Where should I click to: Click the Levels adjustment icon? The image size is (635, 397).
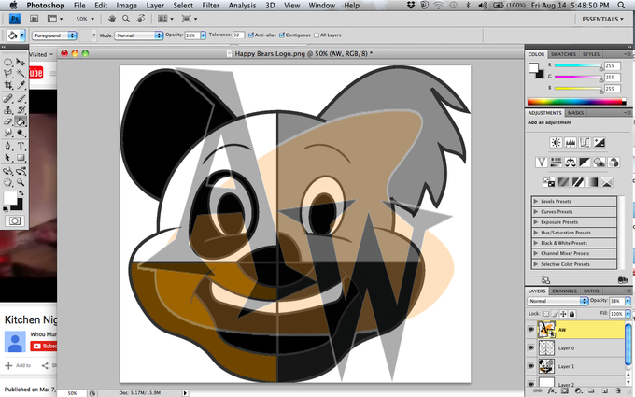[x=571, y=142]
